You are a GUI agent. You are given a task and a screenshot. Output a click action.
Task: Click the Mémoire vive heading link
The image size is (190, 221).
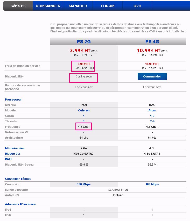pos(15,148)
